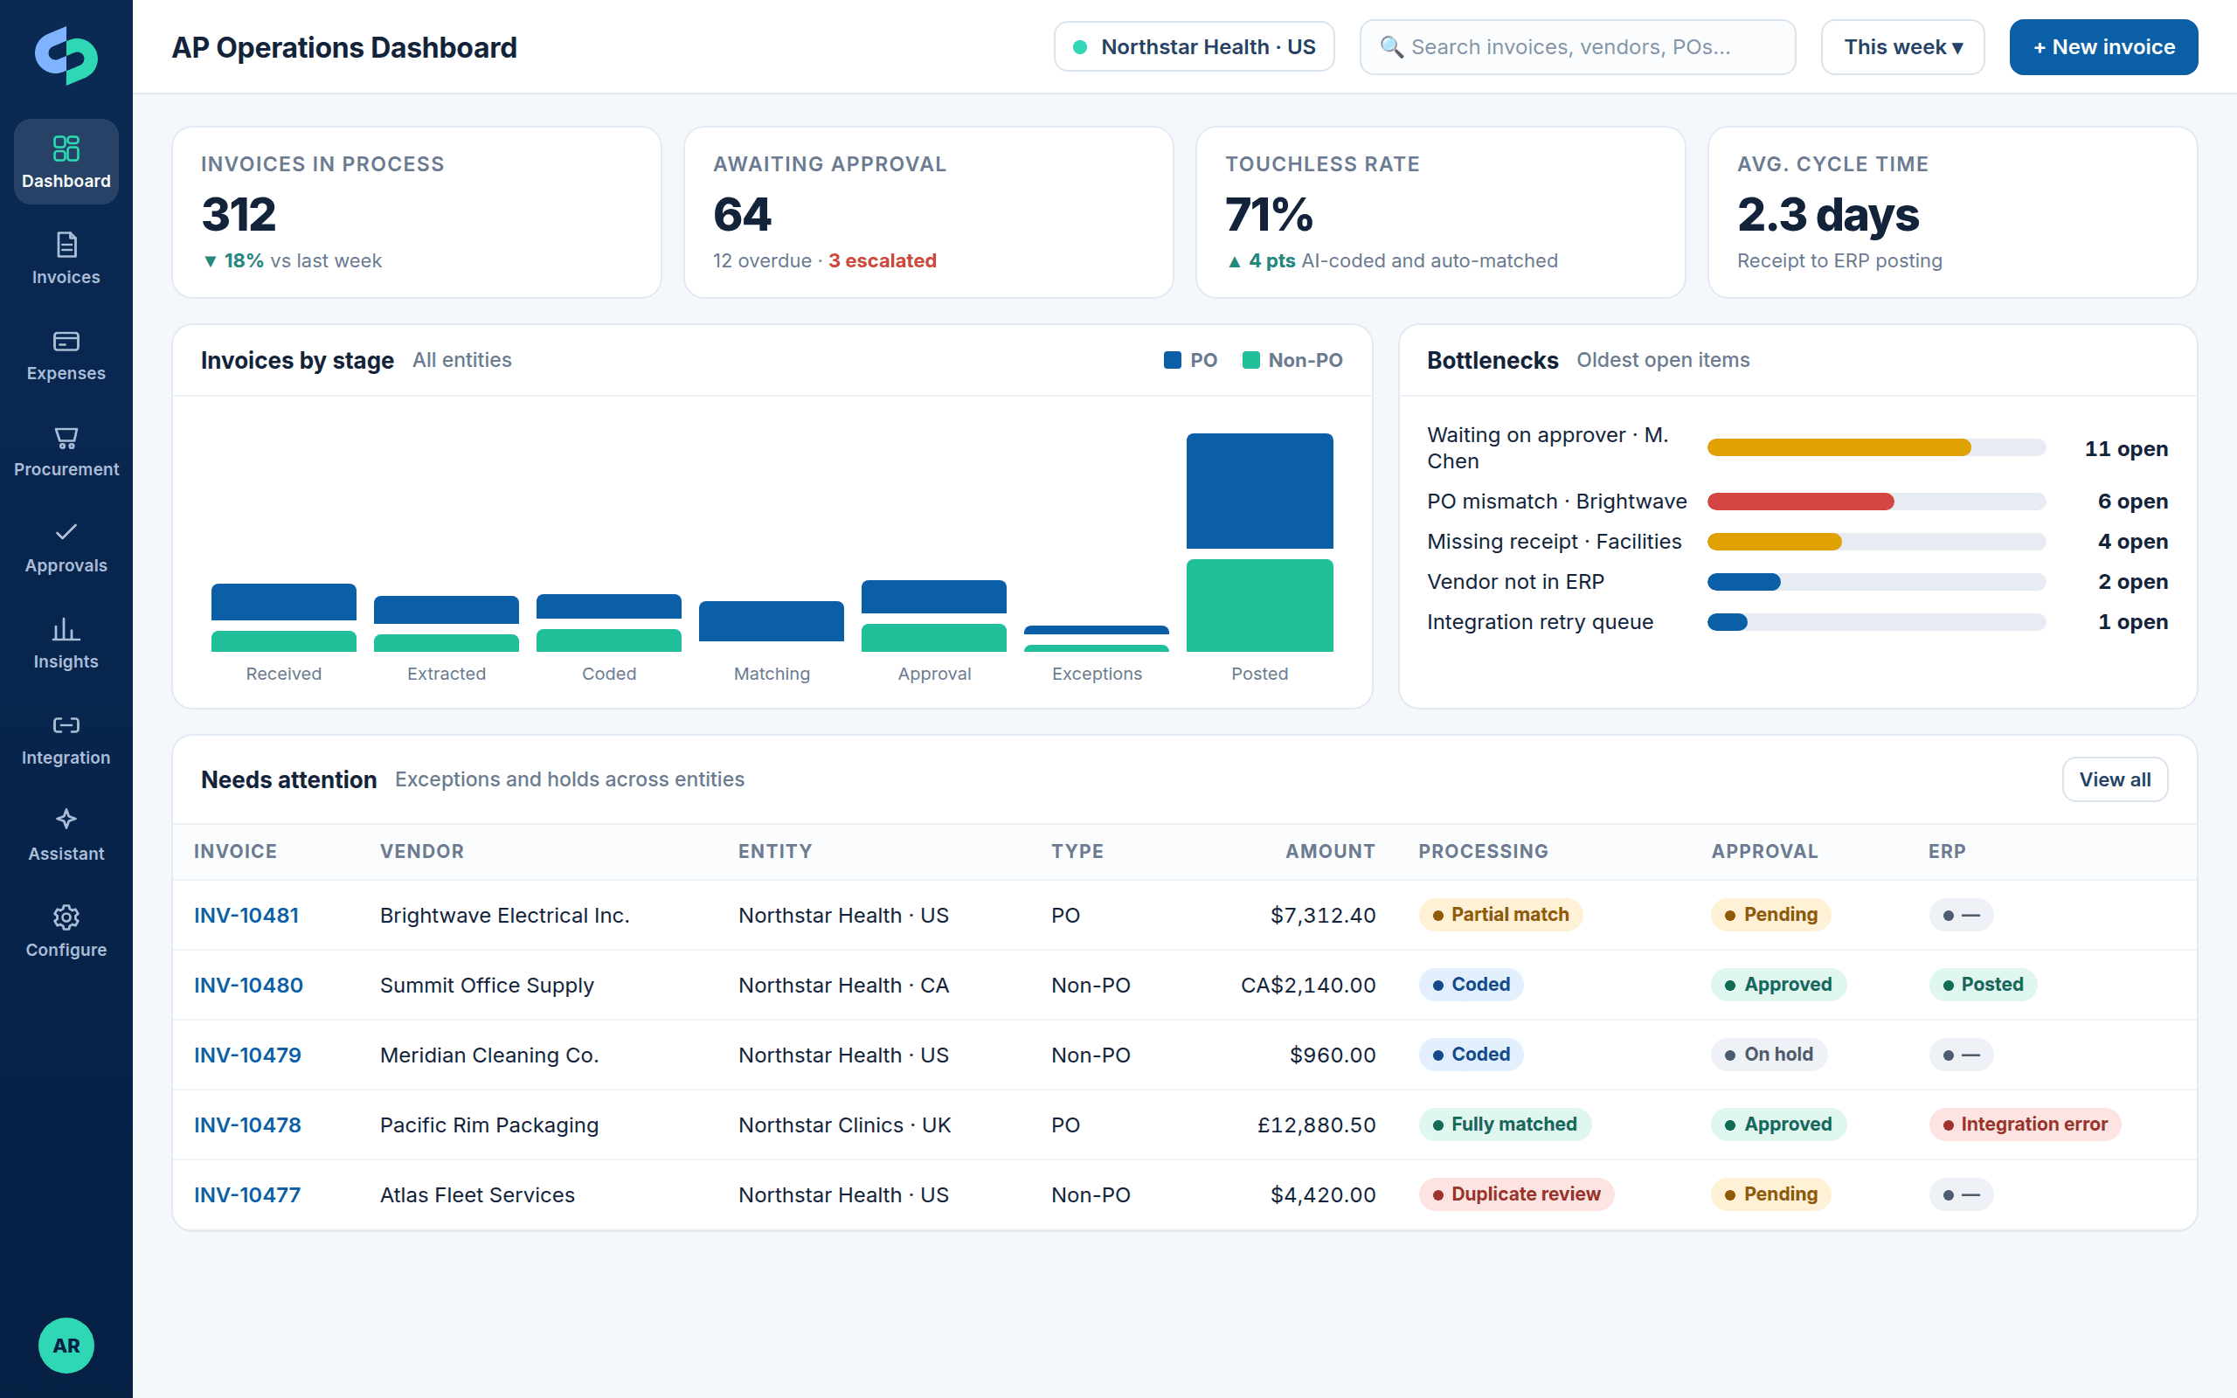This screenshot has height=1398, width=2237.
Task: Click Meridian Cleaning Co. vendor cell
Action: coord(489,1055)
